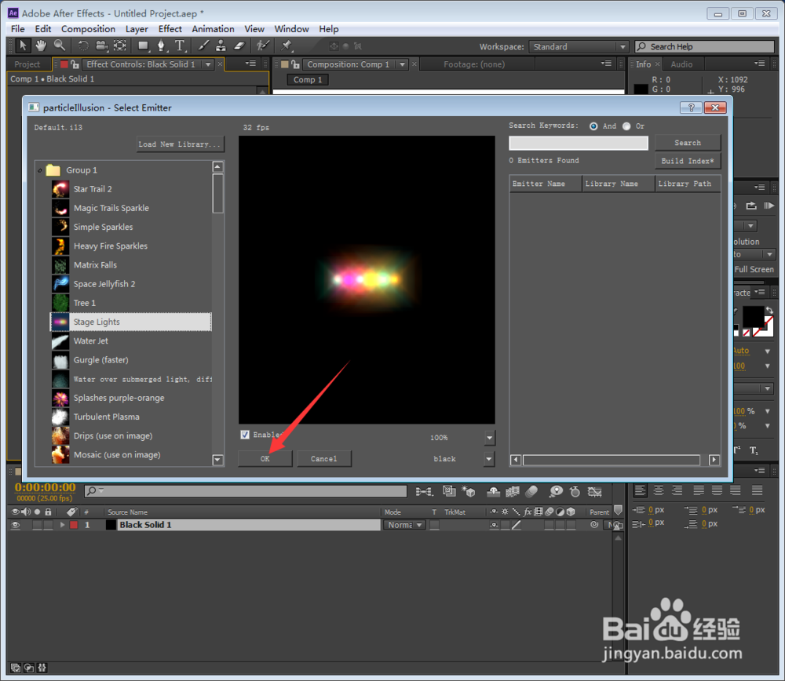
Task: Select the Pan Behind tool
Action: click(x=120, y=46)
